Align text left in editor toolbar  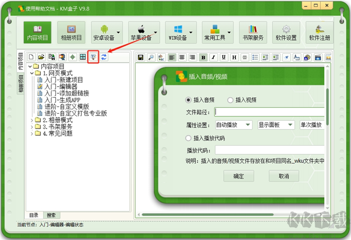pyautogui.click(x=172, y=58)
